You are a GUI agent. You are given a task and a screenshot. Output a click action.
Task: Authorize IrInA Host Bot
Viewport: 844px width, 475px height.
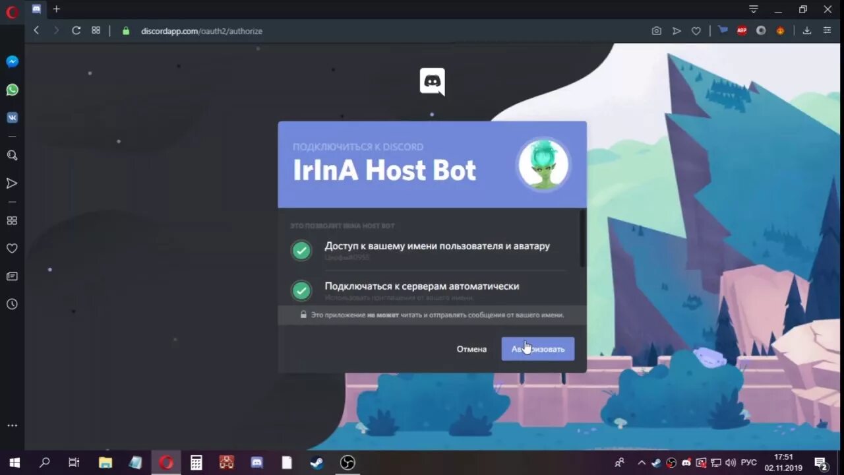click(x=538, y=348)
